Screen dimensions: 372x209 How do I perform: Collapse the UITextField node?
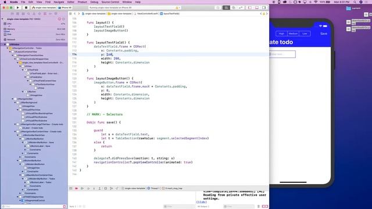[23, 70]
